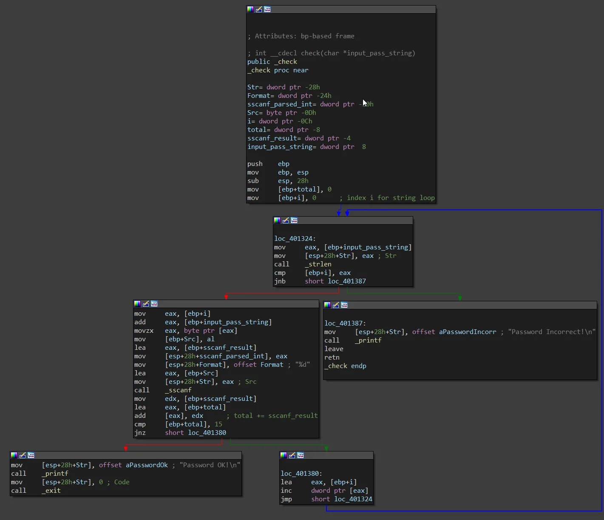Click the _exit call target

click(x=51, y=491)
